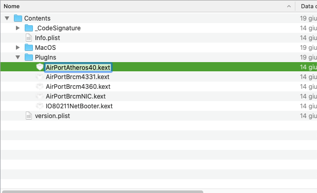Viewport: 317px width, 193px height.
Task: Collapse the Contents folder disclosure triangle
Action: (7, 18)
